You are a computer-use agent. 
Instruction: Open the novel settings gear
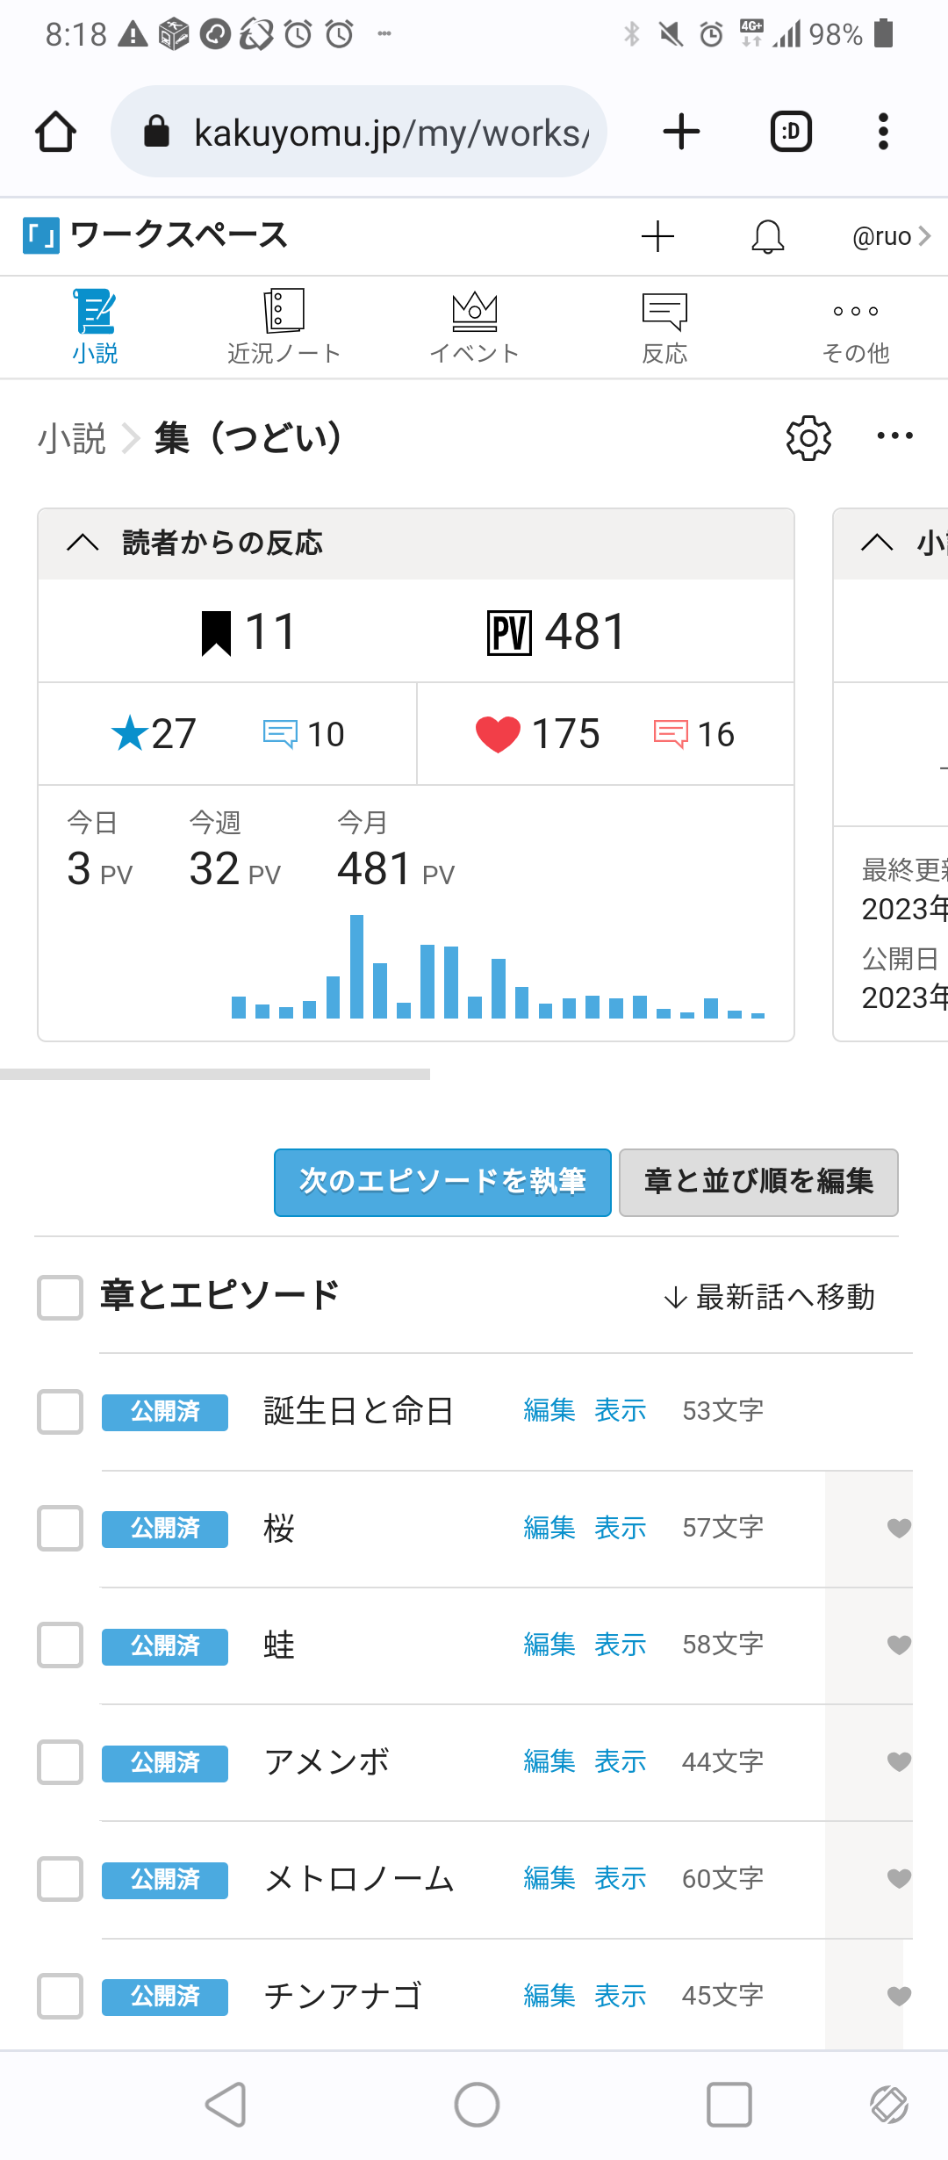pos(808,437)
